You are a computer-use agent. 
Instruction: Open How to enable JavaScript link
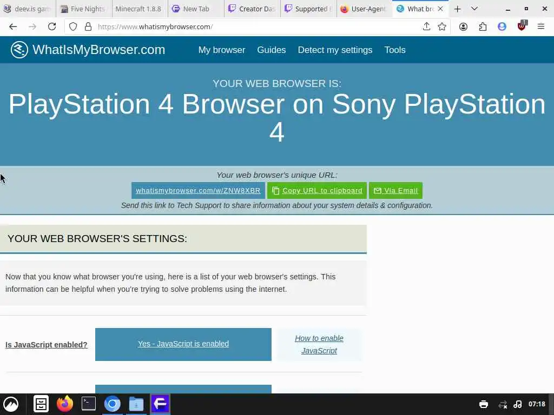coord(319,344)
